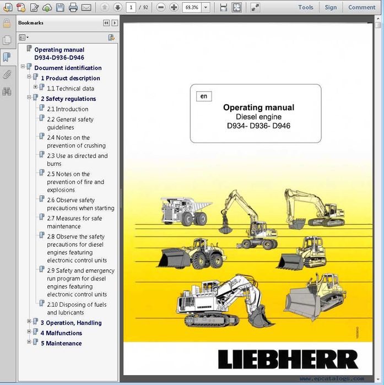Select Document identification bookmark
Image resolution: width=384 pixels, height=385 pixels.
click(68, 68)
